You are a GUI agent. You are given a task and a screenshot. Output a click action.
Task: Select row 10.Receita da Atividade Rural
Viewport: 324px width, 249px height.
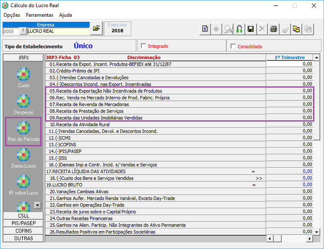[x=156, y=124]
